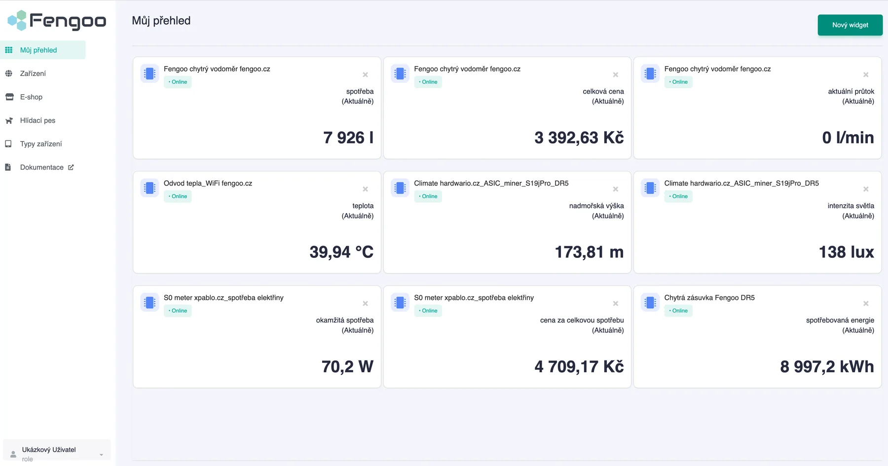Open Hlídací pes in sidebar
The height and width of the screenshot is (466, 888).
37,120
